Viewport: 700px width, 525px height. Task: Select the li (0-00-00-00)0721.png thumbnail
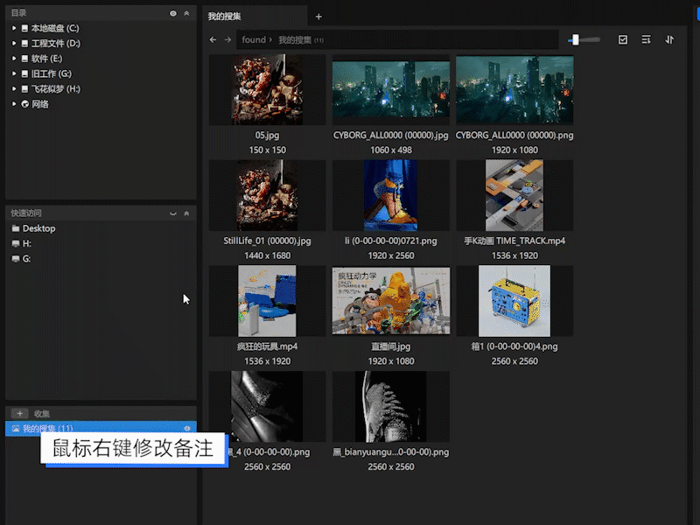coord(390,195)
